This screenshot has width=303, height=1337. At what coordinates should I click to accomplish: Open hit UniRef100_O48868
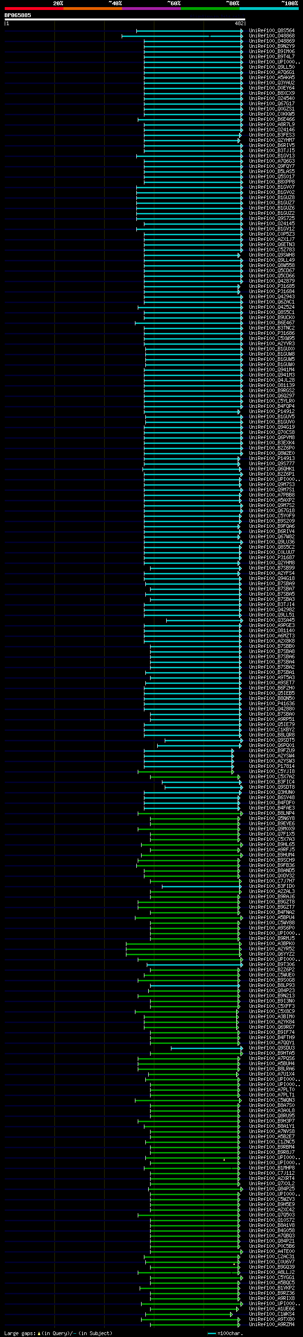271,36
